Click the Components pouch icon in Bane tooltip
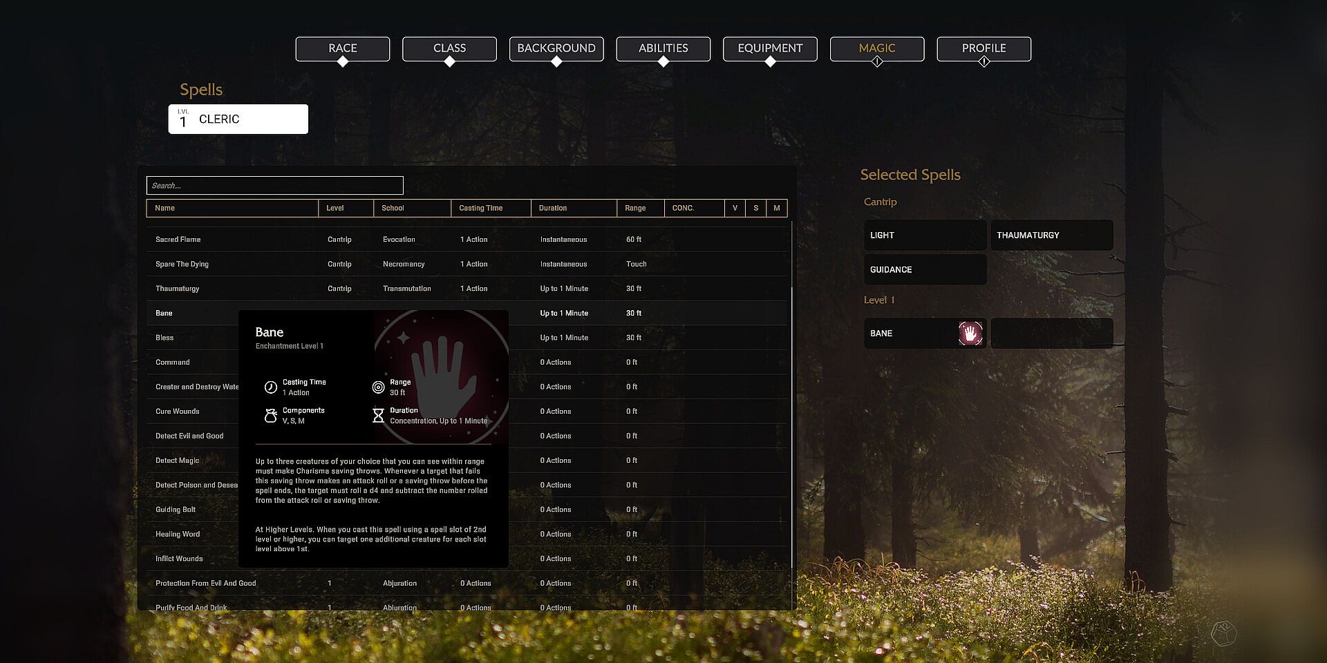Screen dimensions: 1327x663 [271, 416]
